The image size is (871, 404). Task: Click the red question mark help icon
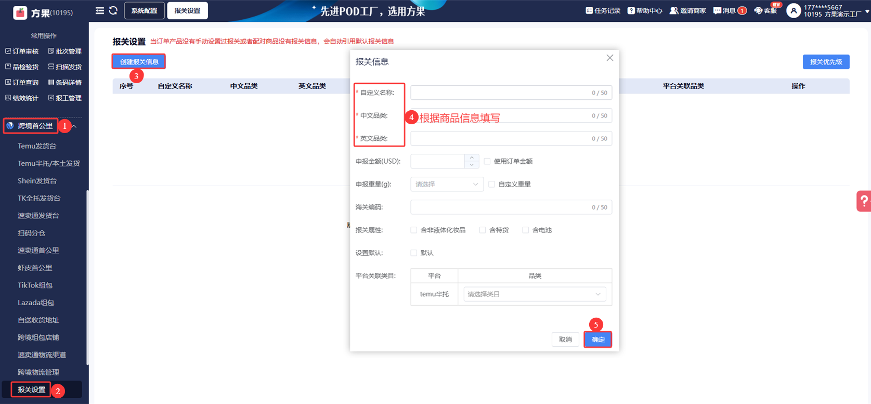coord(864,201)
